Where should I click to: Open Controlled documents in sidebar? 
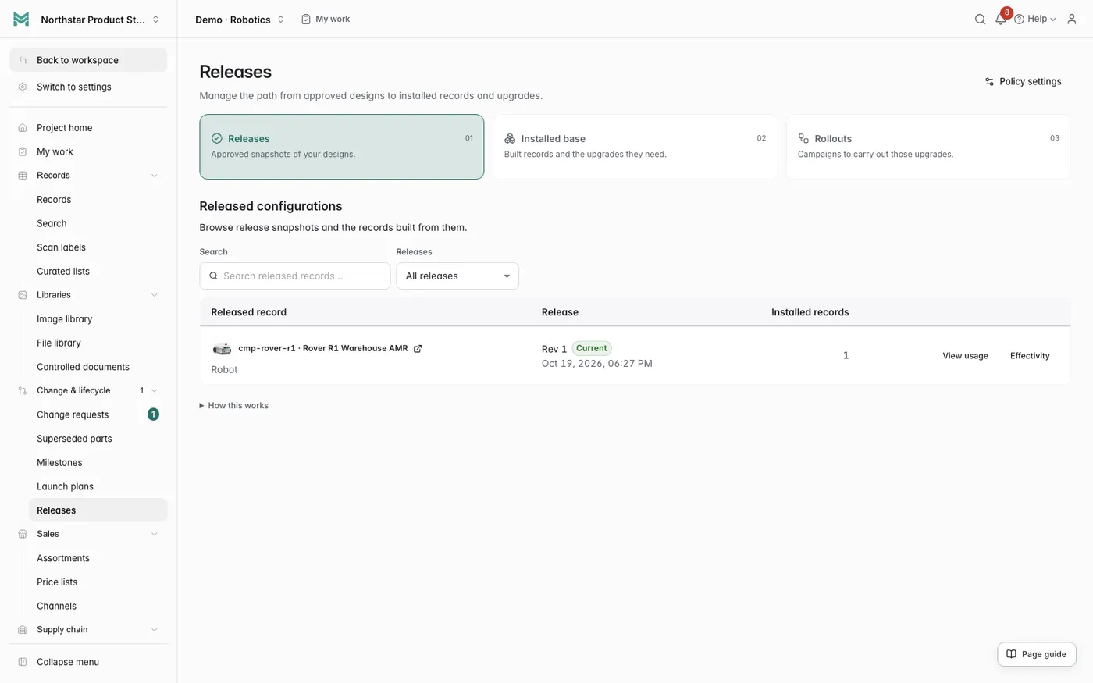pyautogui.click(x=98, y=367)
